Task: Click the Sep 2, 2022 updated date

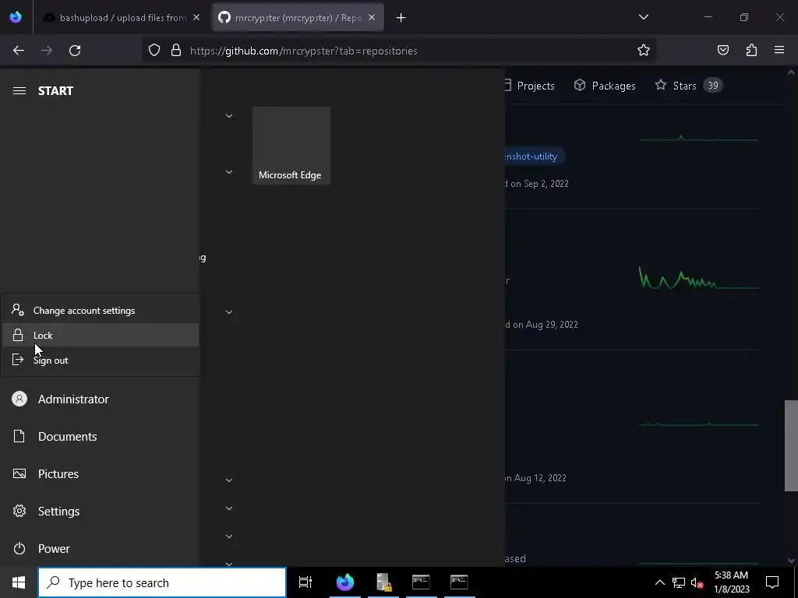Action: pos(546,184)
